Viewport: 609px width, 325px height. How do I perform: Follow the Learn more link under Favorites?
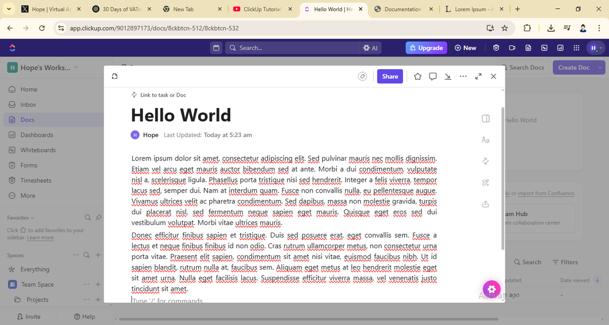point(40,238)
